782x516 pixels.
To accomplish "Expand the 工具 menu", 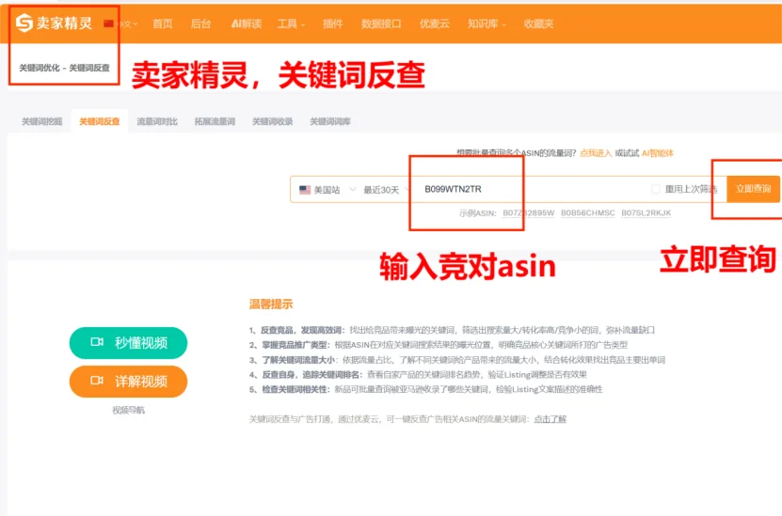I will 291,23.
